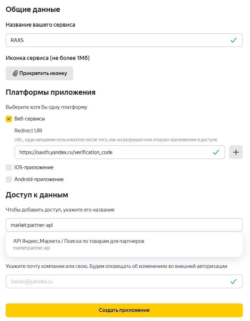
Task: Uncheck the Веб-сервисы checkbox
Action: (x=9, y=119)
